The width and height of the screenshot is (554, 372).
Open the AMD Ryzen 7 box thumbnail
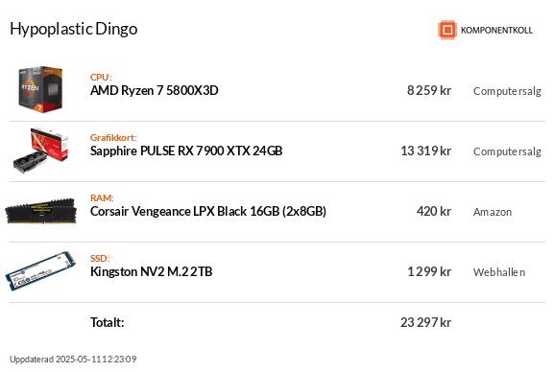click(x=40, y=90)
